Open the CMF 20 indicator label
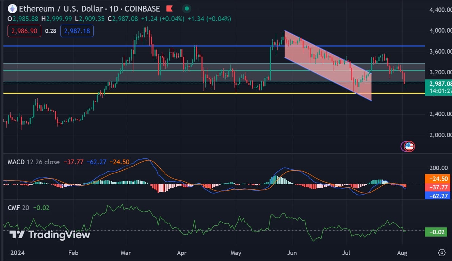The image size is (452, 261). 18,207
